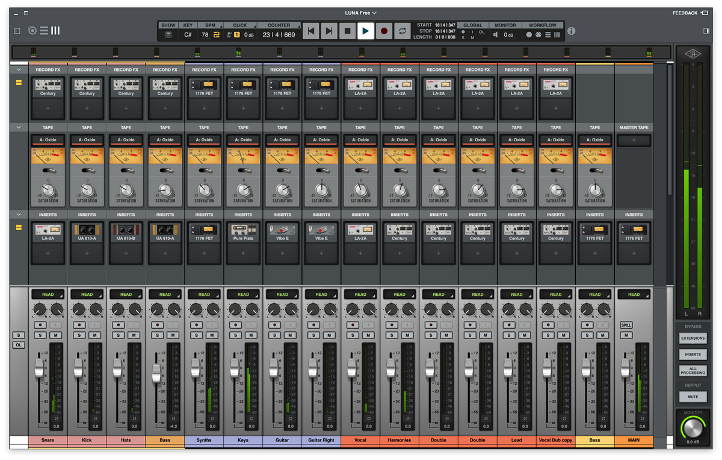Mute the Vocal channel
The width and height of the screenshot is (722, 460).
click(368, 335)
